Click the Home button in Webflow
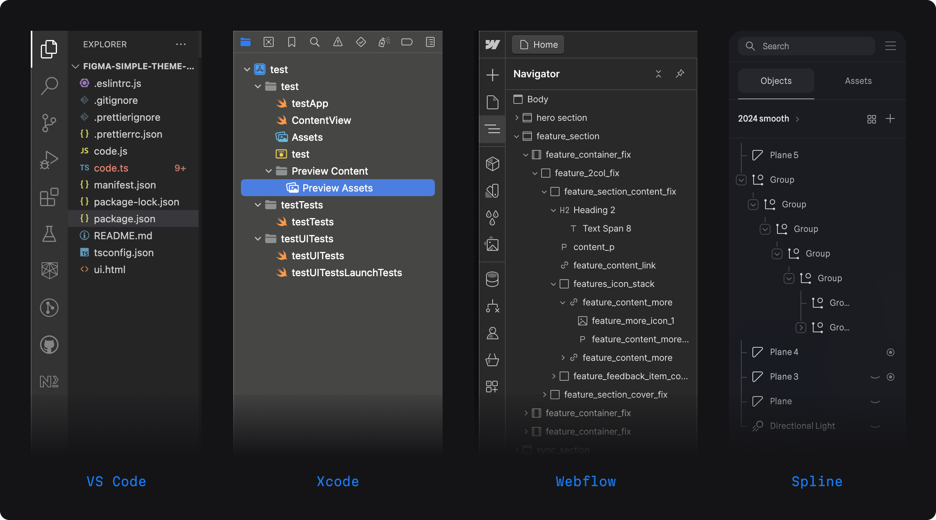This screenshot has width=936, height=520. point(538,45)
